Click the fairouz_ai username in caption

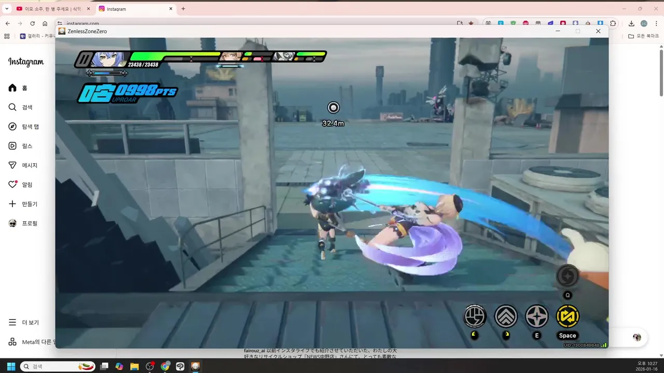(x=254, y=351)
